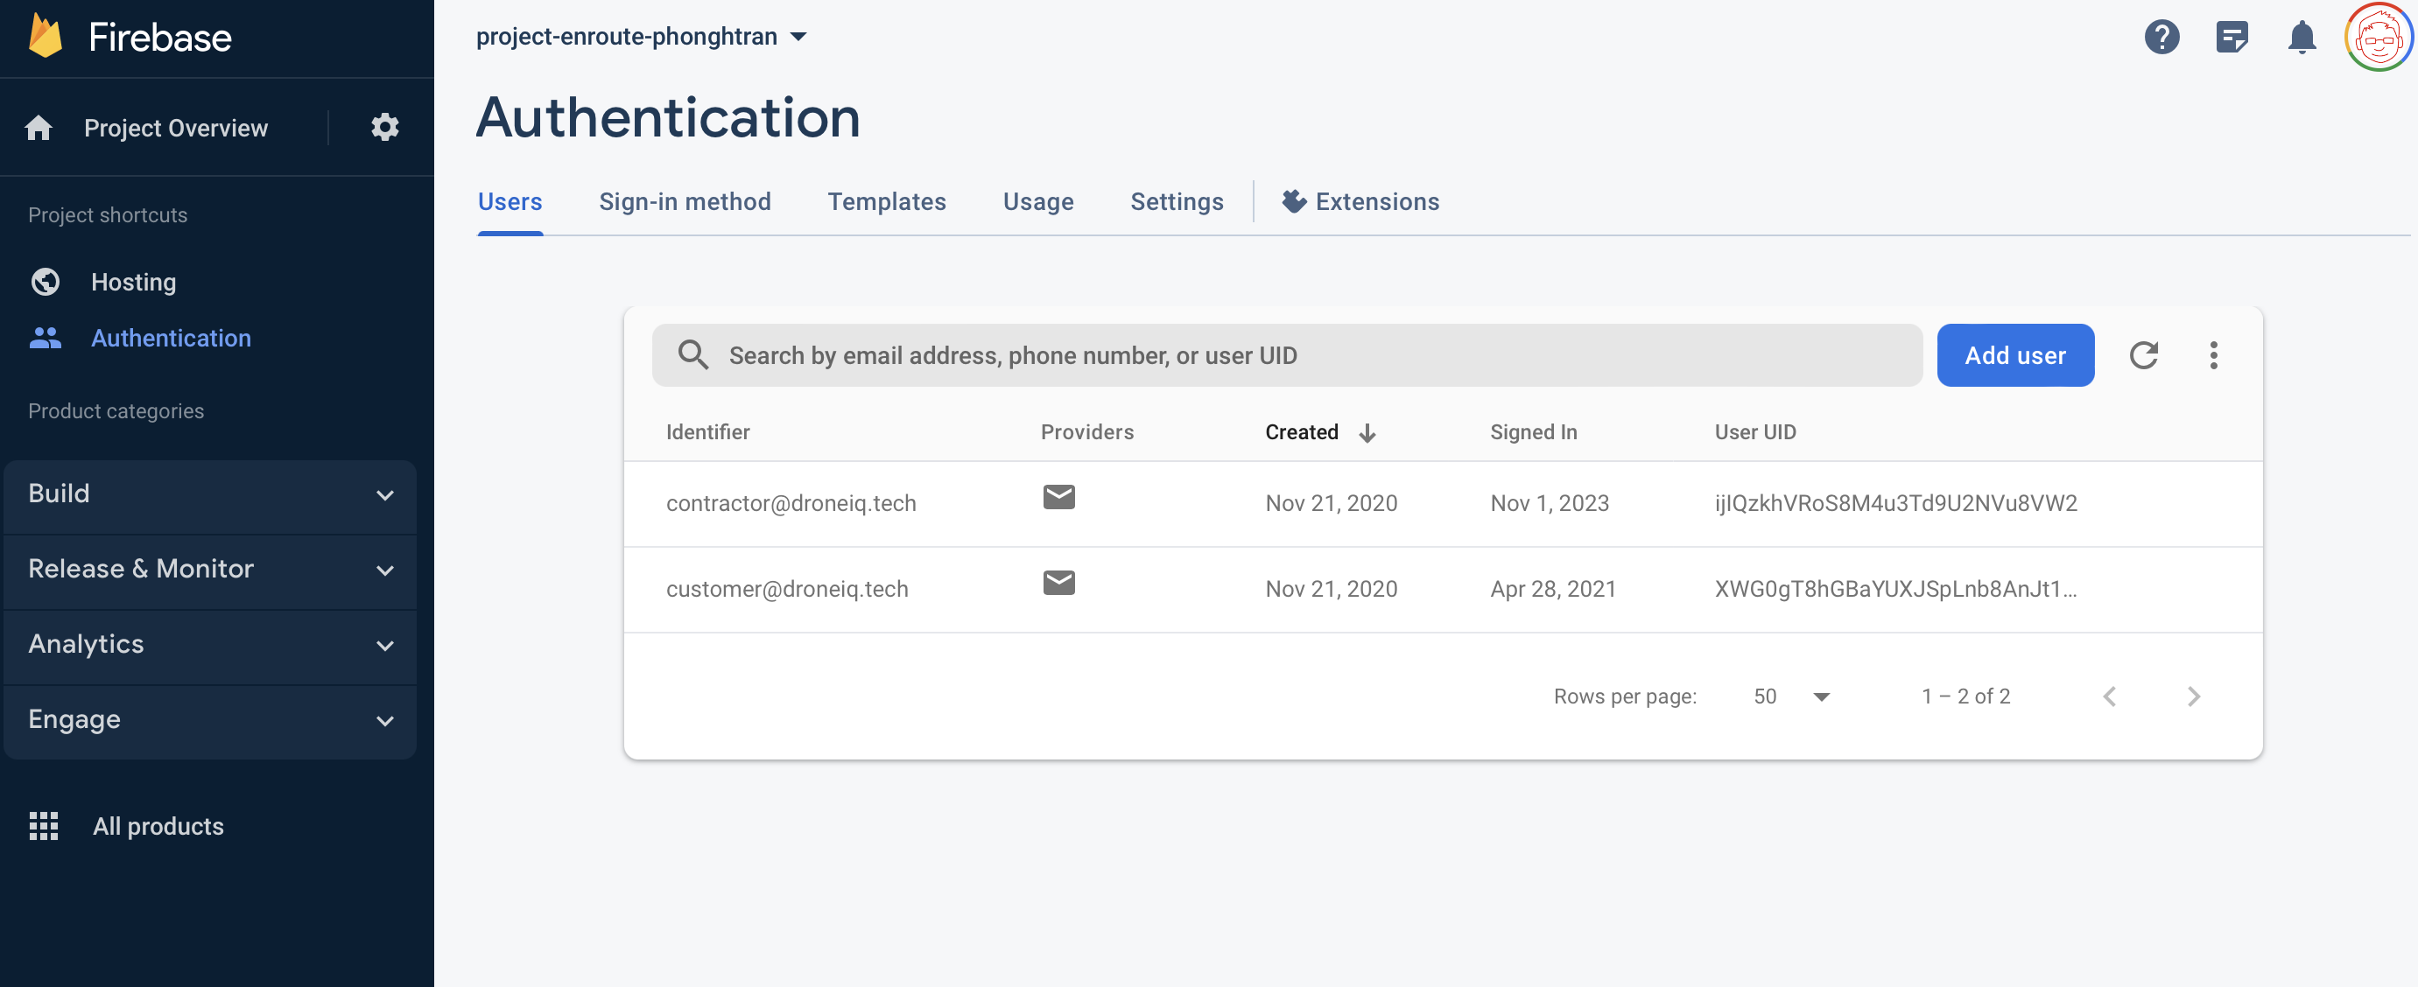Screen dimensions: 2418x987
Task: Open Hosting from project shortcuts
Action: tap(133, 283)
